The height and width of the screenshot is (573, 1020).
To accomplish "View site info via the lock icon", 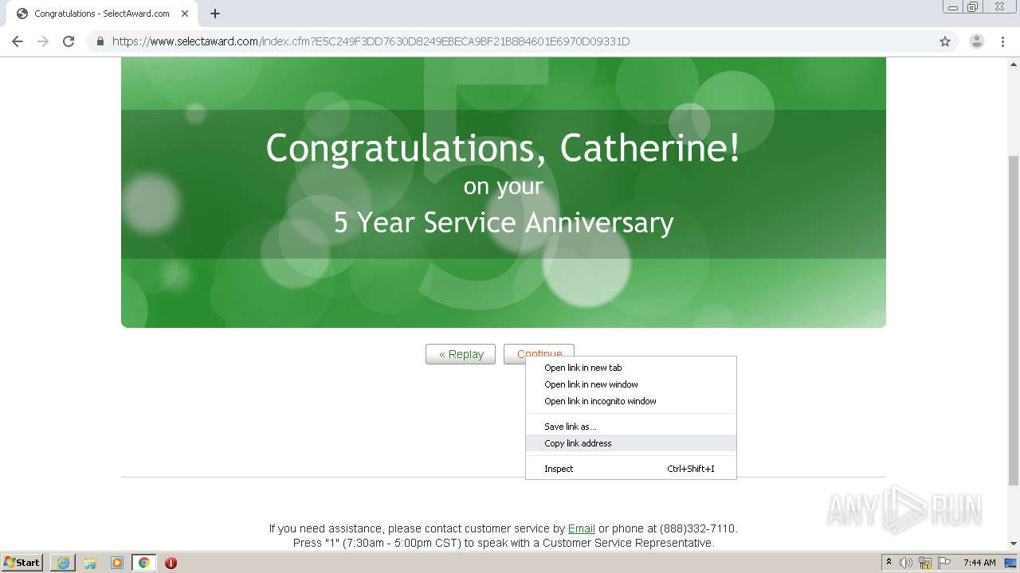I will 100,41.
